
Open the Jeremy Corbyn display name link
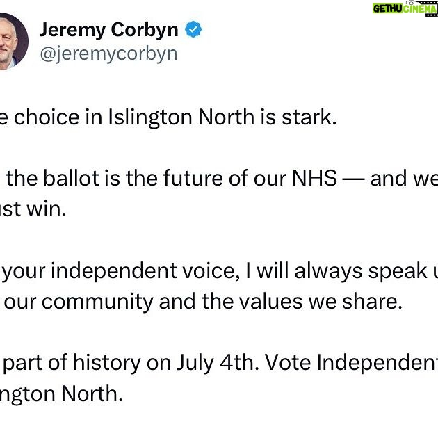click(x=109, y=30)
